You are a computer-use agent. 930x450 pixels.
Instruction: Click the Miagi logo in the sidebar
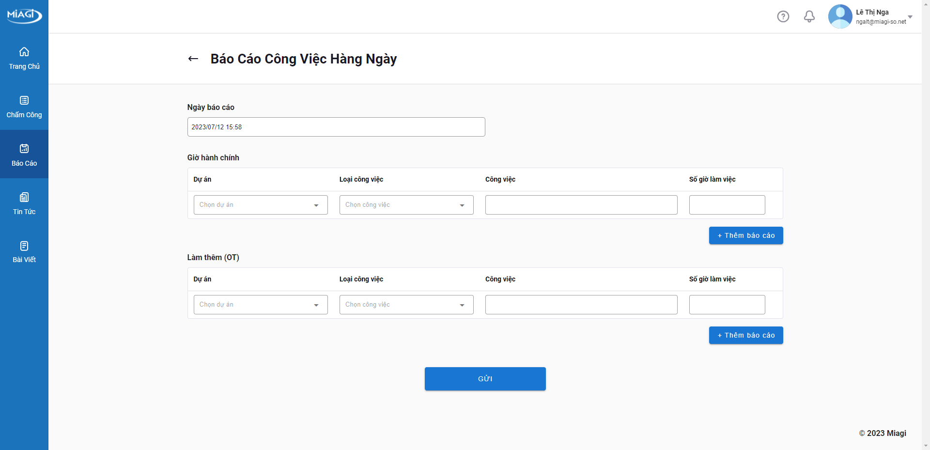24,15
